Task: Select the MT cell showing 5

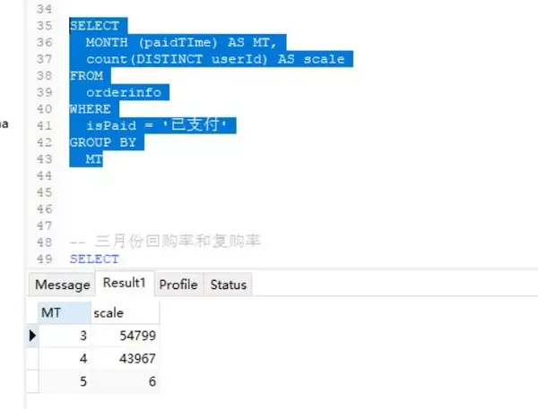Action: tap(65, 381)
